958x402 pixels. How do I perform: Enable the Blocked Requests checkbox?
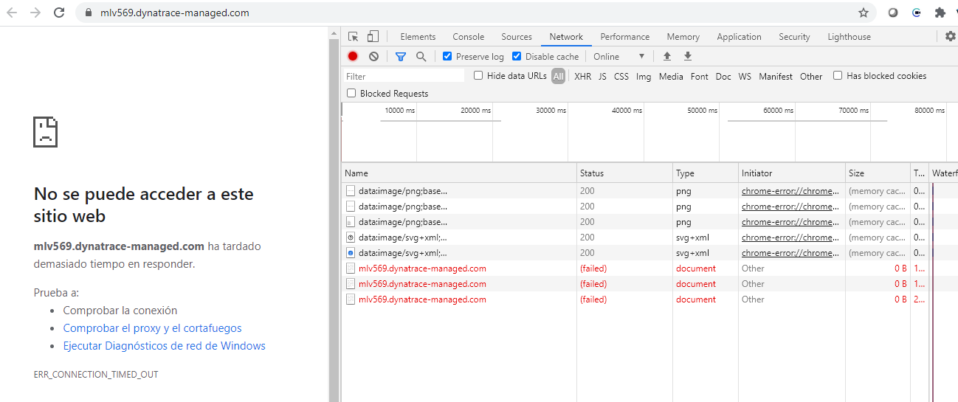pyautogui.click(x=352, y=94)
